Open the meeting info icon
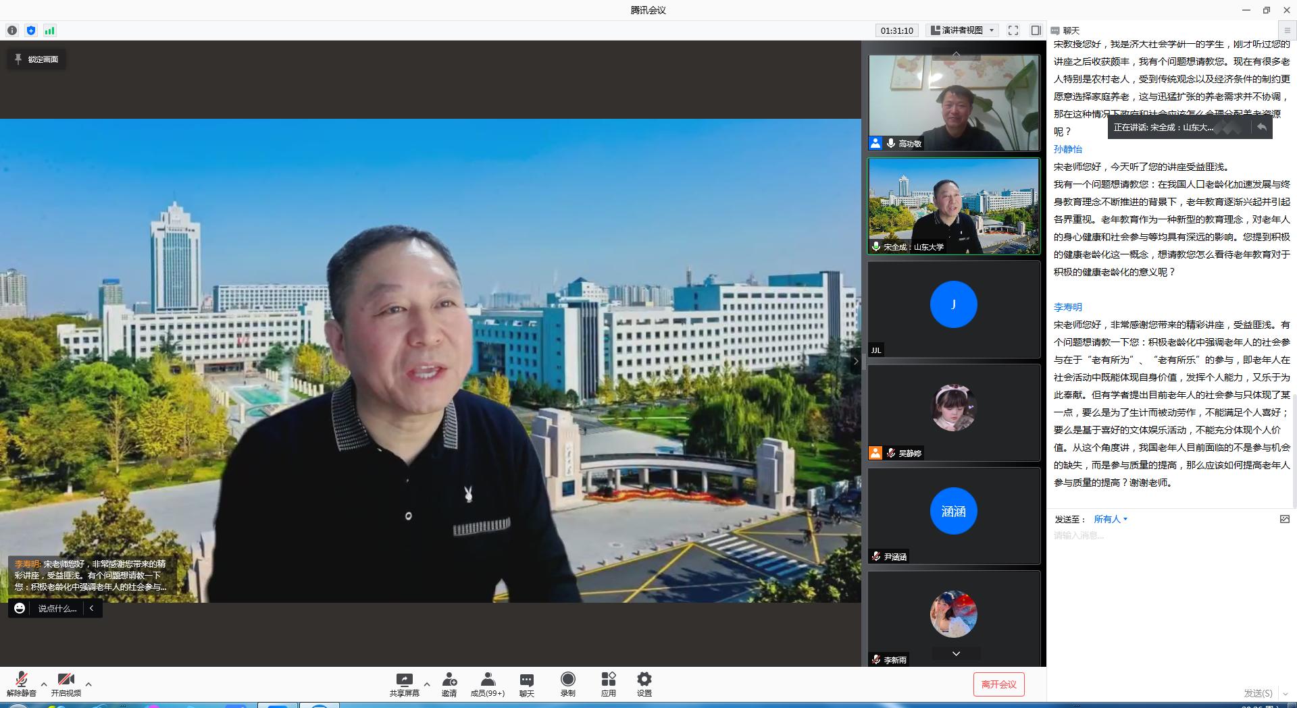This screenshot has height=708, width=1297. tap(12, 30)
